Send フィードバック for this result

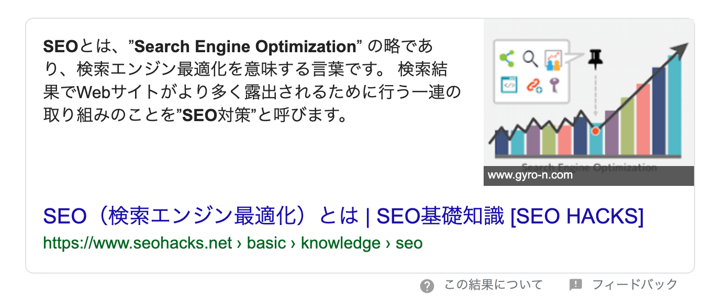[x=634, y=285]
